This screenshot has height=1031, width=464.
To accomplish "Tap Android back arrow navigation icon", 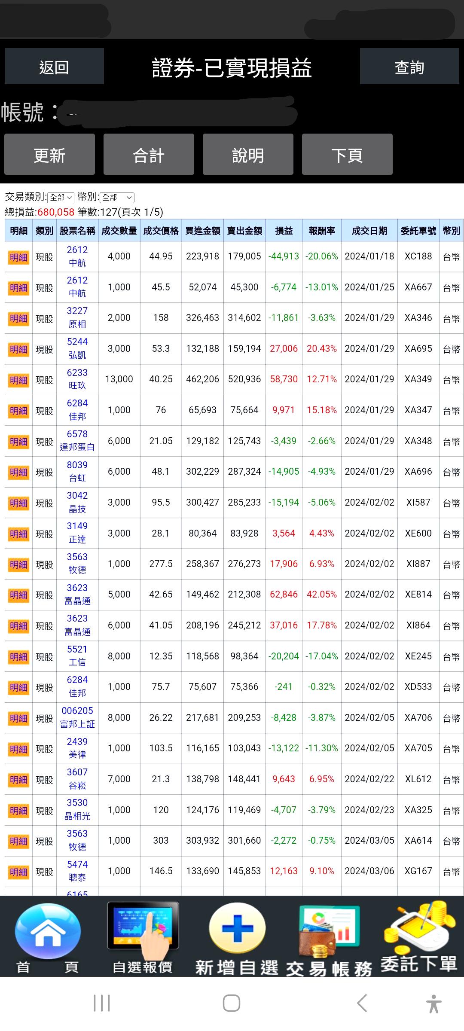I will [x=362, y=1004].
